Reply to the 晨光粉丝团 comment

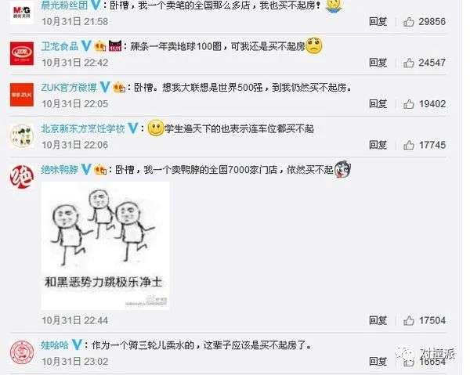[x=378, y=22]
